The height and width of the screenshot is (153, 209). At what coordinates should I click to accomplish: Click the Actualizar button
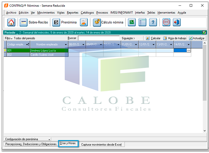click(x=197, y=38)
